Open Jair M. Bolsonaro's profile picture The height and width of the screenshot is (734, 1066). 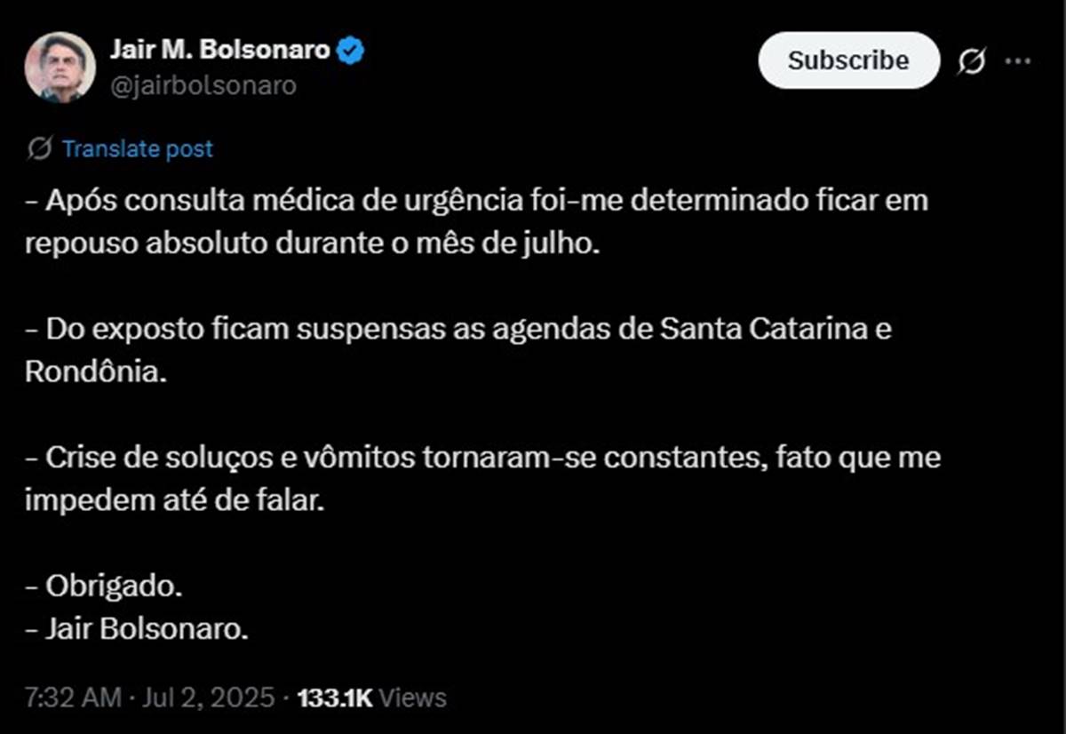point(60,68)
